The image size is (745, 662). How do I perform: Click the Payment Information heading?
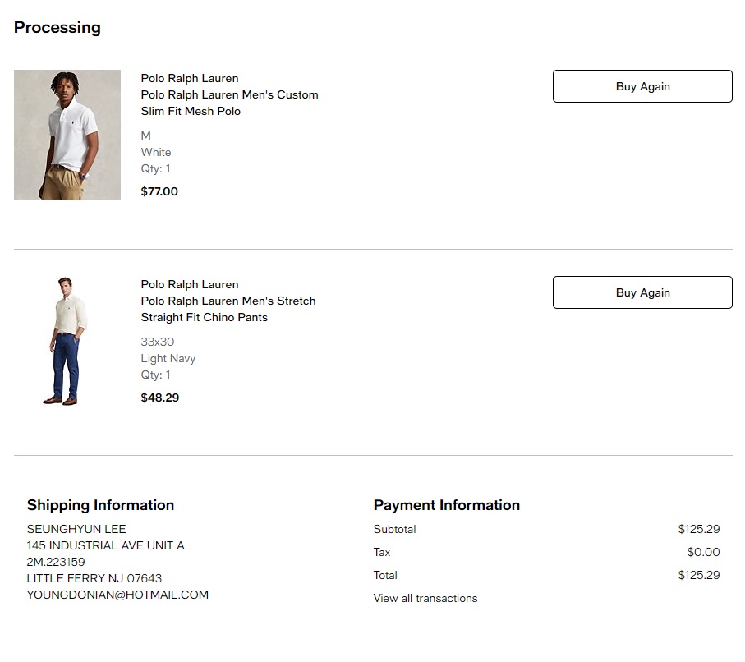click(x=447, y=505)
